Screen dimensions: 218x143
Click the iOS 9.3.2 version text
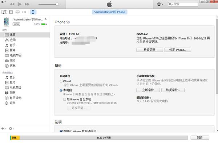click(x=142, y=34)
